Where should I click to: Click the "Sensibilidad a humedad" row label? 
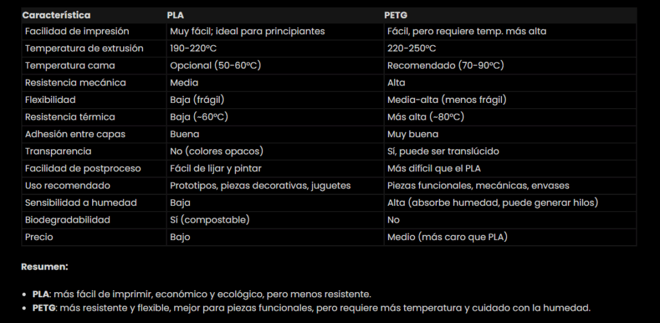click(x=81, y=203)
